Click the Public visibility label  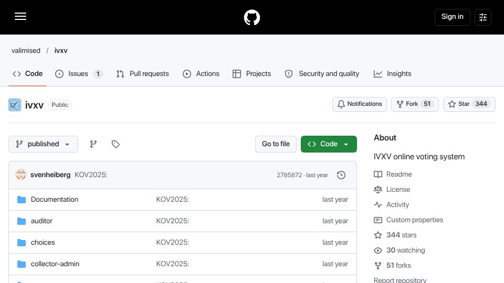coord(60,105)
